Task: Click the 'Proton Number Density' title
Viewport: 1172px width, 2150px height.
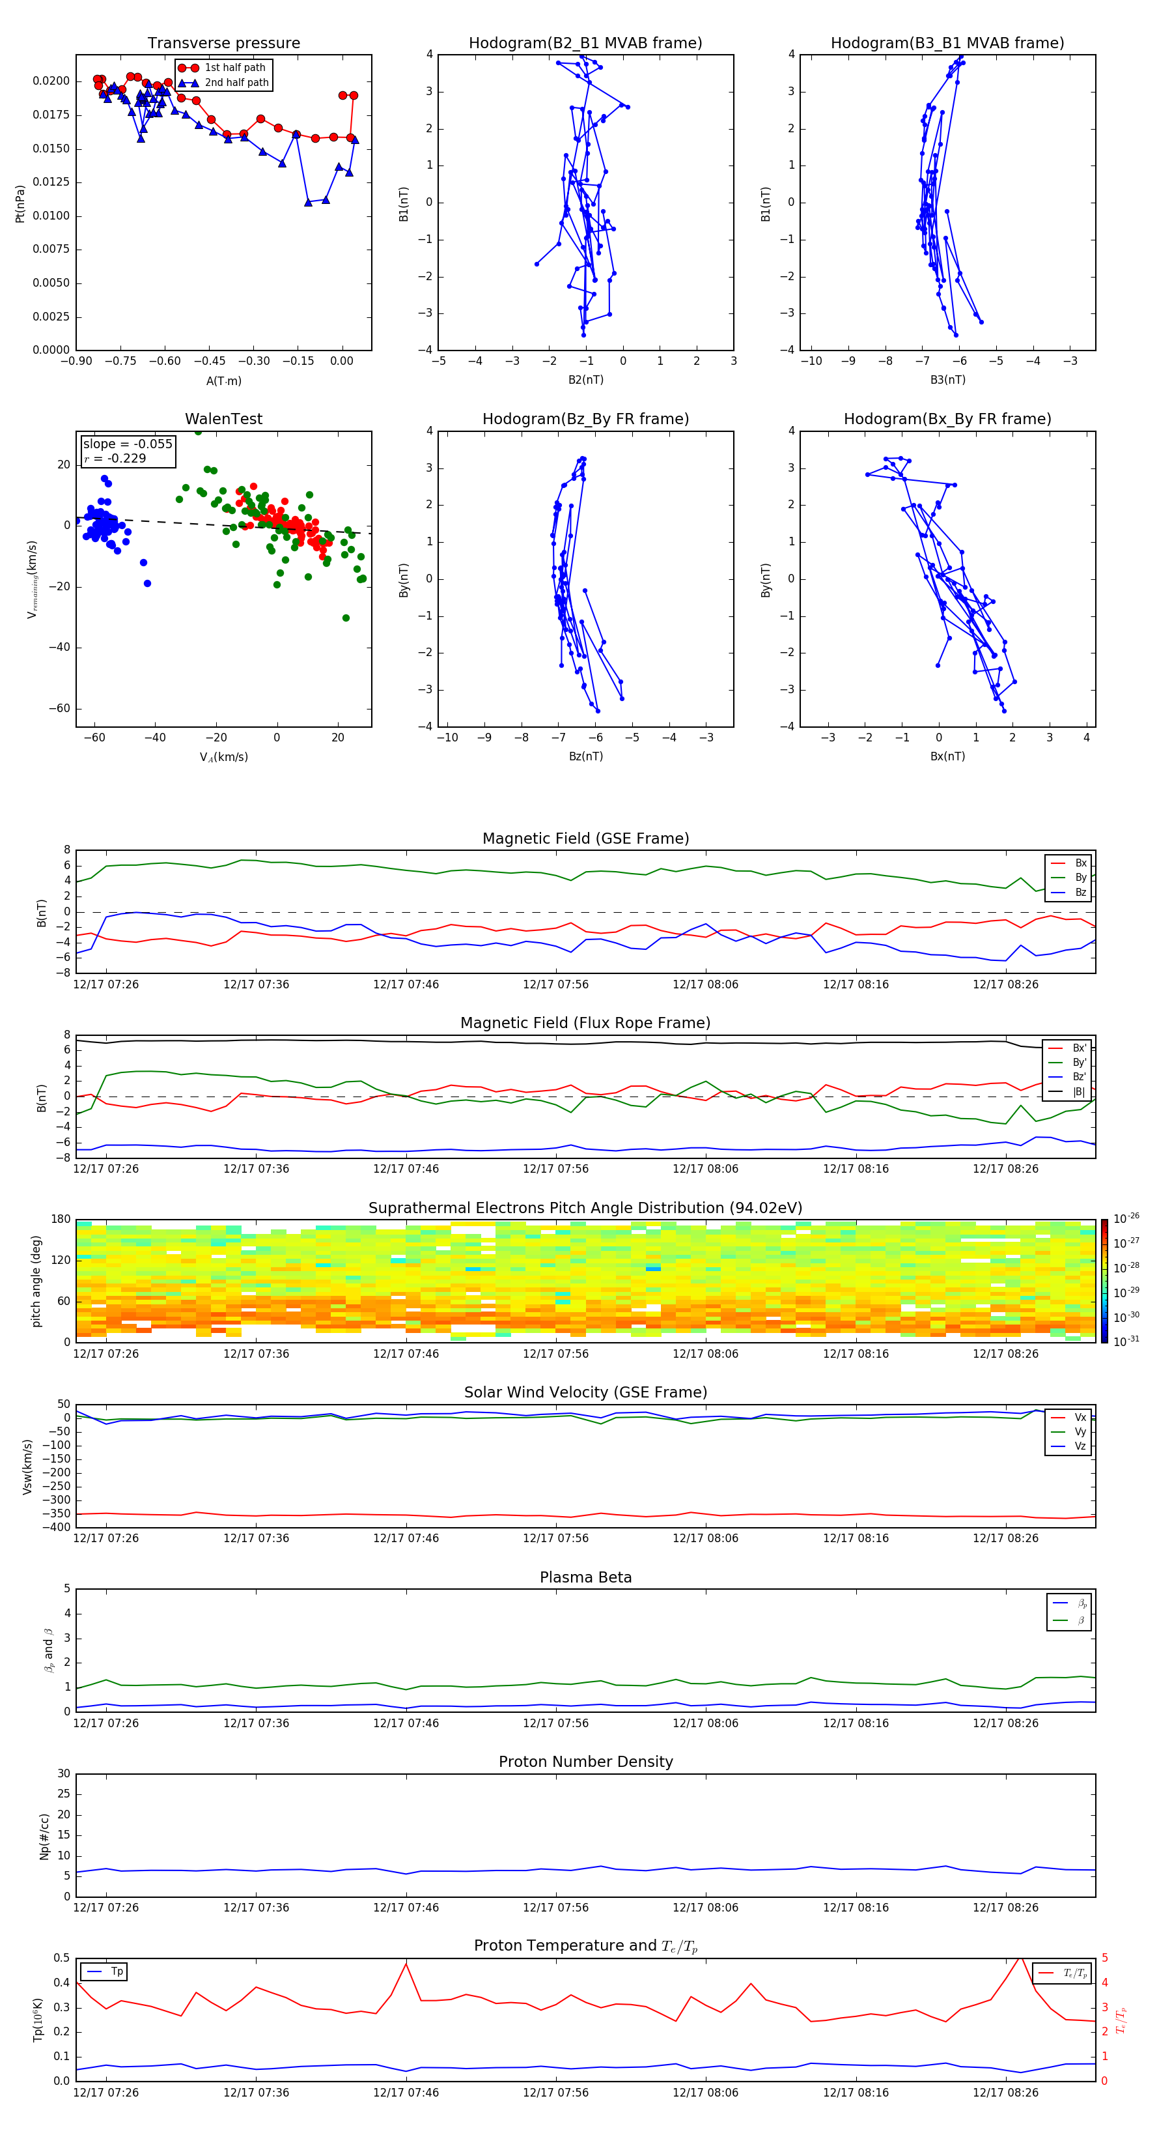Action: pos(585,1762)
